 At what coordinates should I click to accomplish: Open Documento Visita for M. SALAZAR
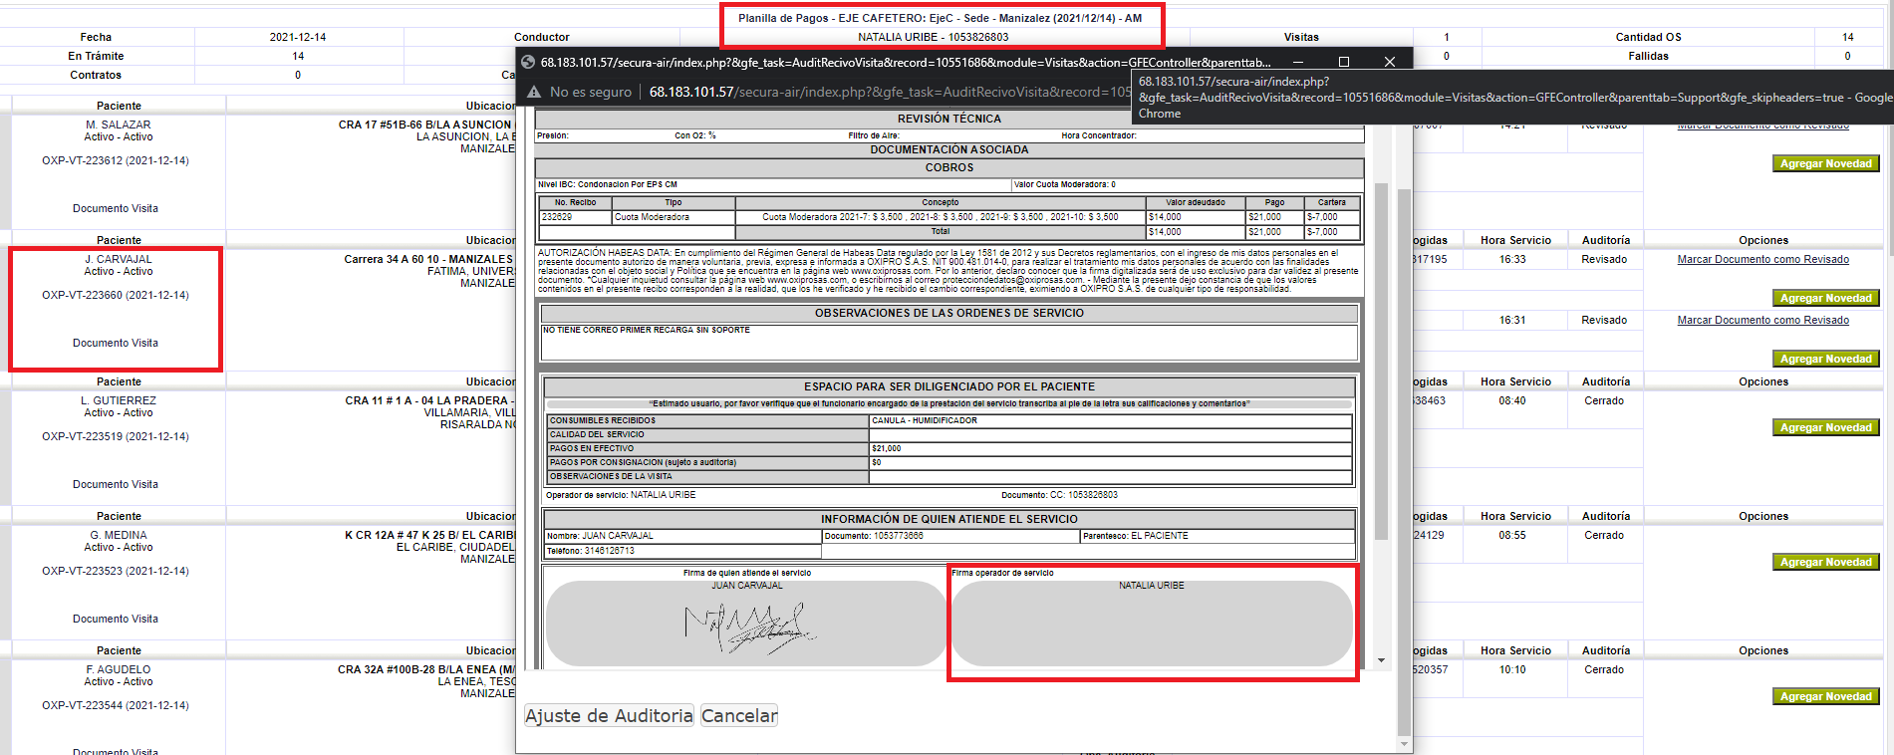tap(116, 208)
